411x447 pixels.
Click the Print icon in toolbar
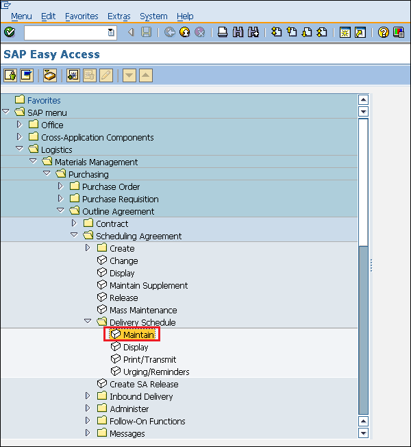coord(223,32)
